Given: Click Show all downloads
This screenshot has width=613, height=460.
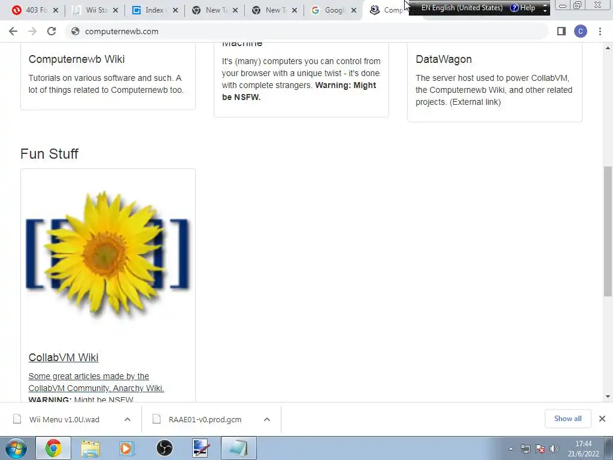Looking at the screenshot, I should tap(568, 419).
